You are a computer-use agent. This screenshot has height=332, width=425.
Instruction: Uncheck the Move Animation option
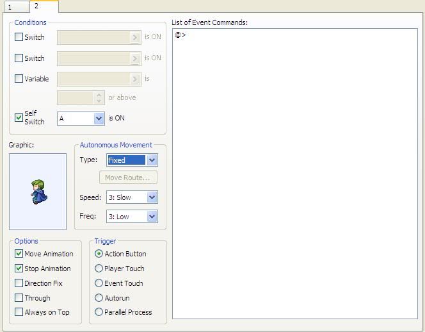[19, 254]
